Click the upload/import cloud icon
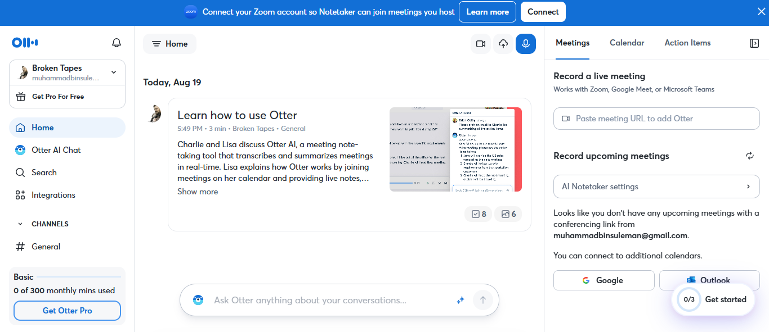Viewport: 769px width, 332px height. click(x=503, y=44)
